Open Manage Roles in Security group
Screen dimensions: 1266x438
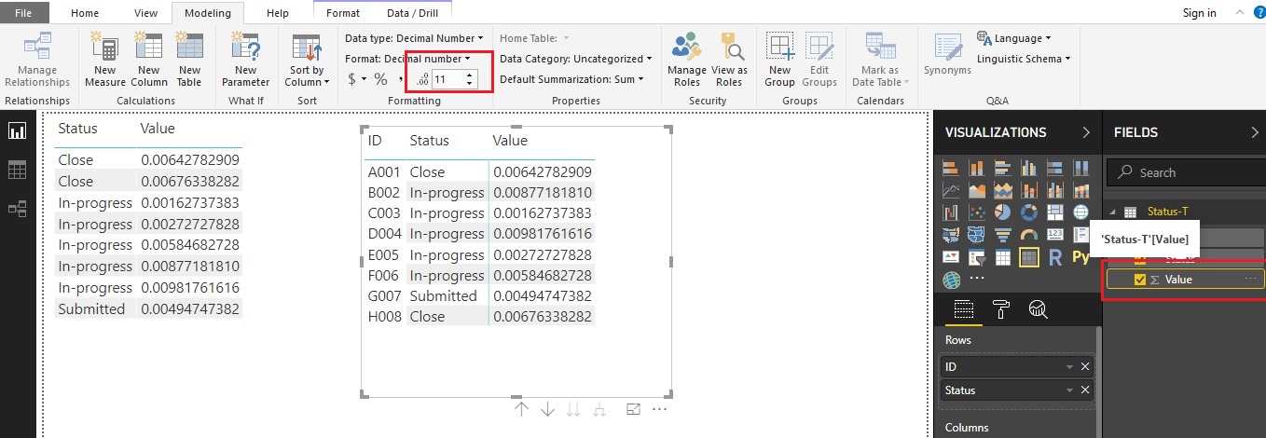(x=687, y=59)
